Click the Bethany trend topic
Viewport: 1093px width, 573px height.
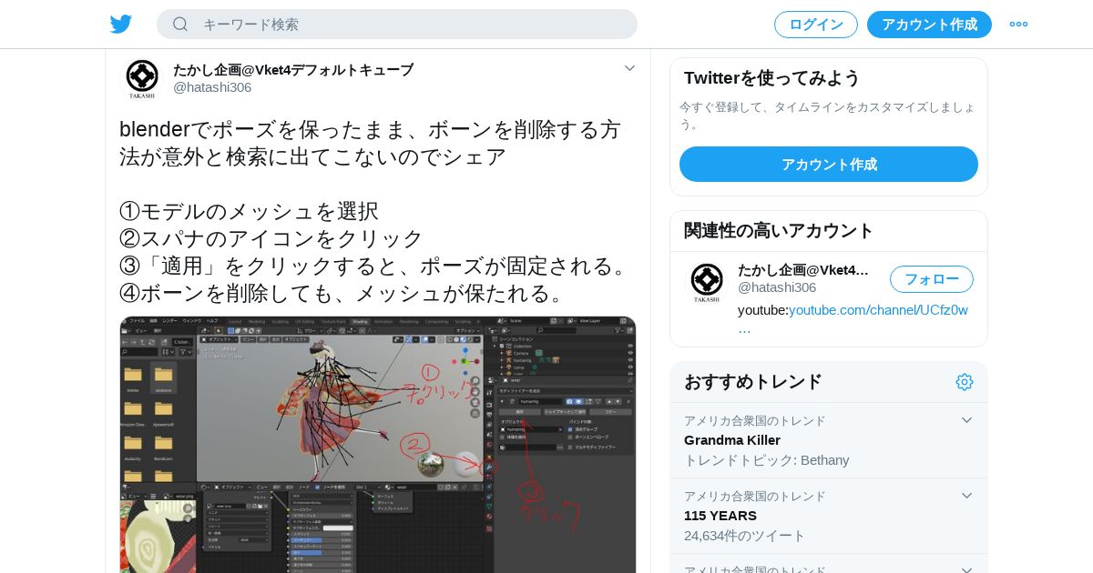point(825,460)
